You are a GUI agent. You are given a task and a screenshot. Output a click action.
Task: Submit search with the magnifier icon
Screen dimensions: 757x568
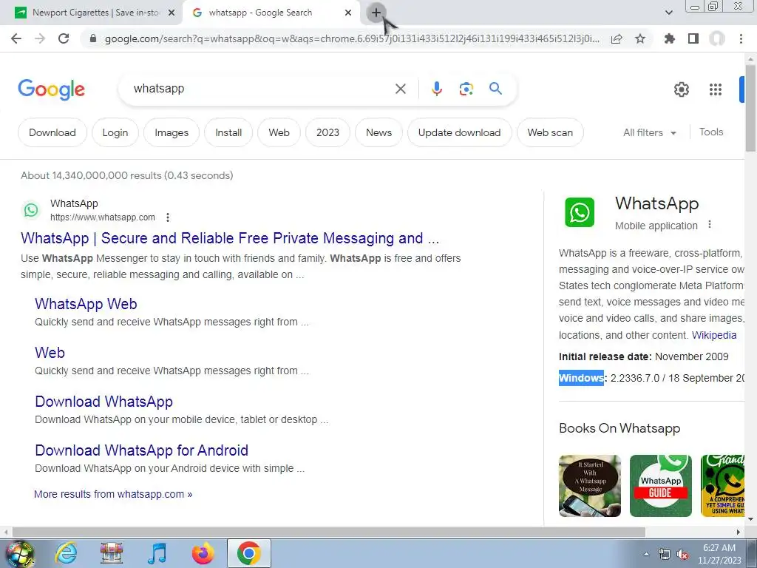(495, 89)
